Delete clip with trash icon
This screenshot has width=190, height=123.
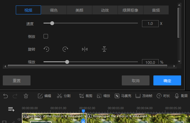coord(26,96)
